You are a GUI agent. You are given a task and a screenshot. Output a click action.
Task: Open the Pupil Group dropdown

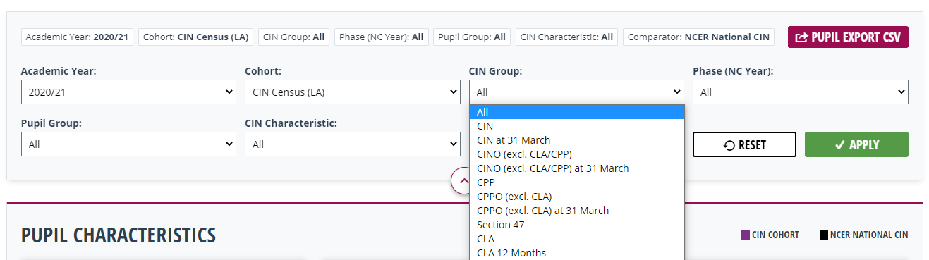click(128, 144)
